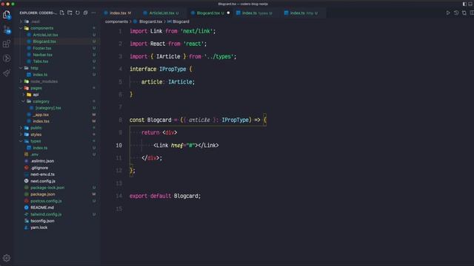Open the Manage gear settings
474x266 pixels.
point(7,258)
